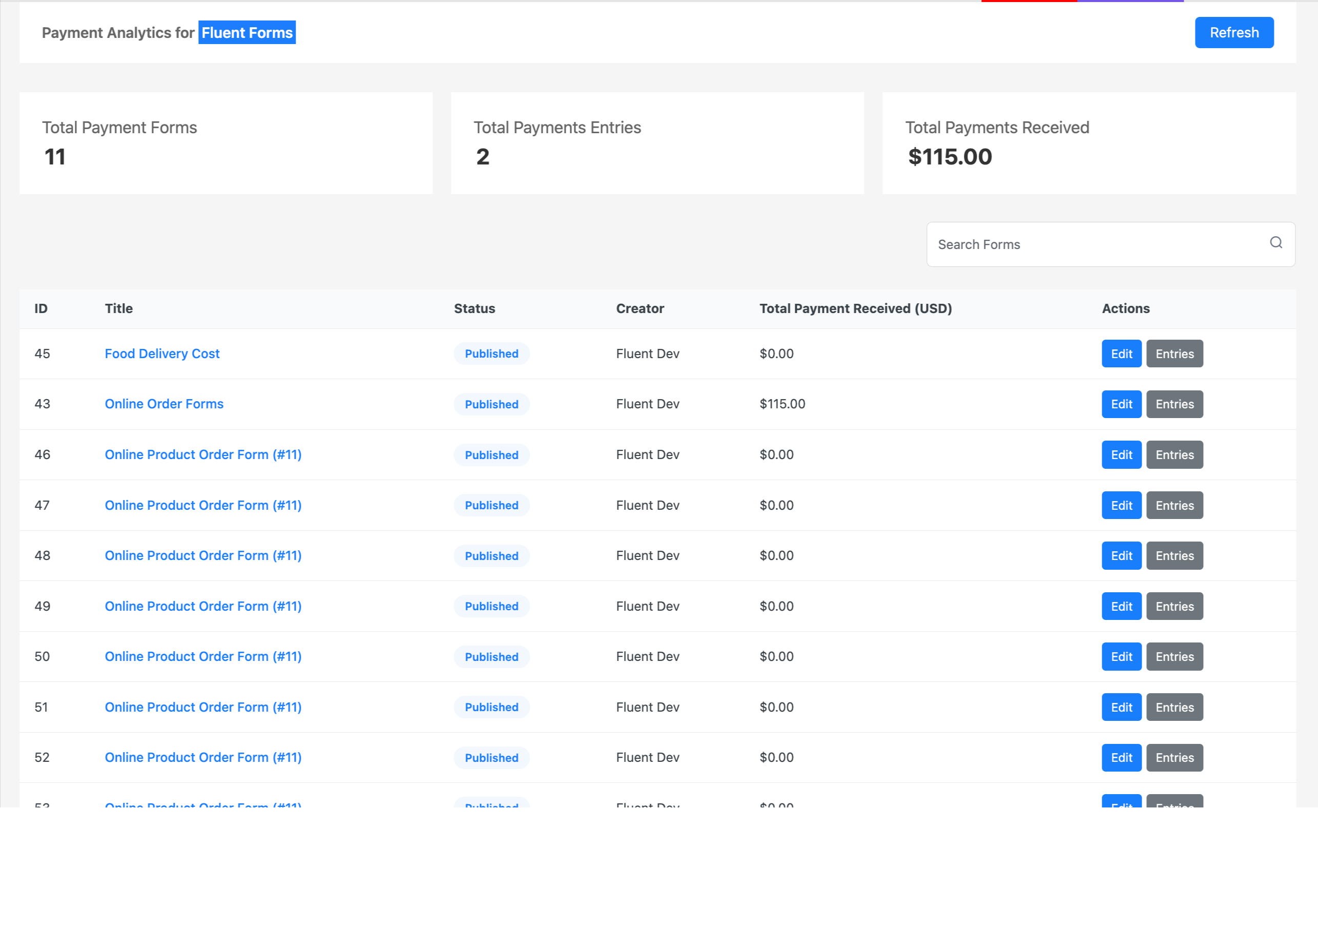Open Online Order Forms link

[x=164, y=404]
